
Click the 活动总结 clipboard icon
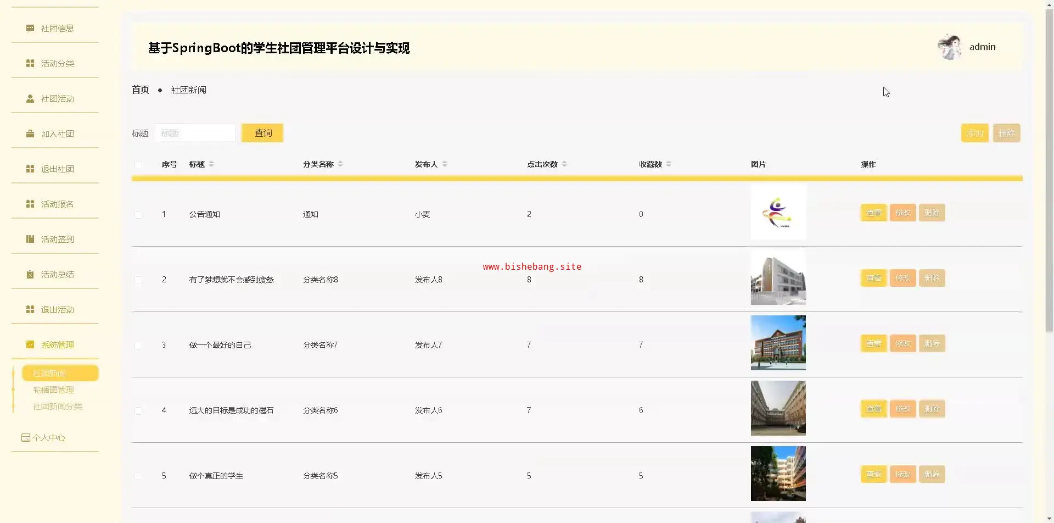[x=30, y=274]
